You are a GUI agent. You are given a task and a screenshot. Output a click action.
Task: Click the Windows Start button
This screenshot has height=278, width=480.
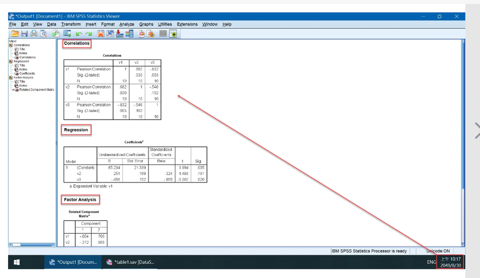point(16,261)
